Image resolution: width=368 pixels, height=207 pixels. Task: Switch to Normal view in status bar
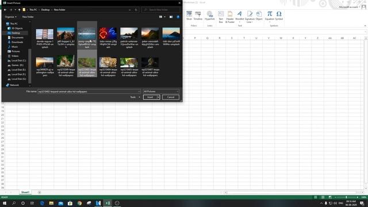[x=316, y=197]
